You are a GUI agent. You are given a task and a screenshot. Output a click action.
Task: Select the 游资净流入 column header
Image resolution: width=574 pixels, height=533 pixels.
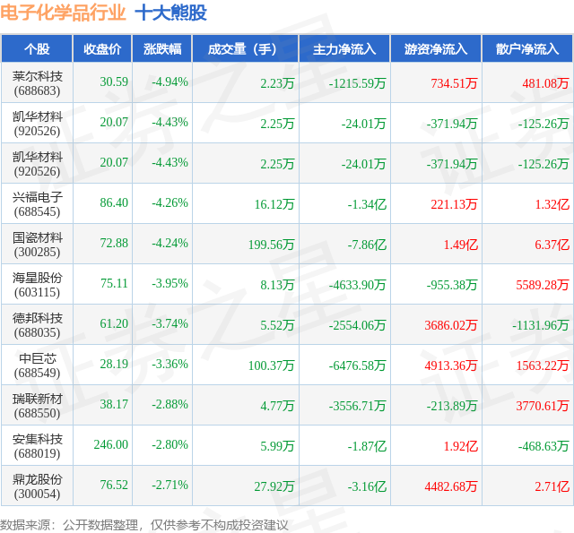pos(437,48)
